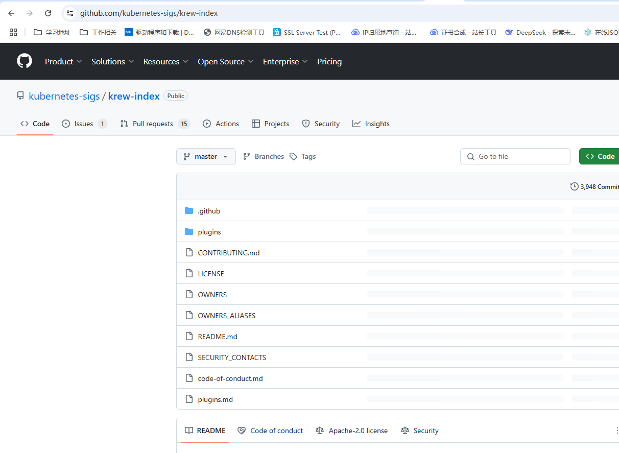
Task: Click the plugins folder icon
Action: 189,231
